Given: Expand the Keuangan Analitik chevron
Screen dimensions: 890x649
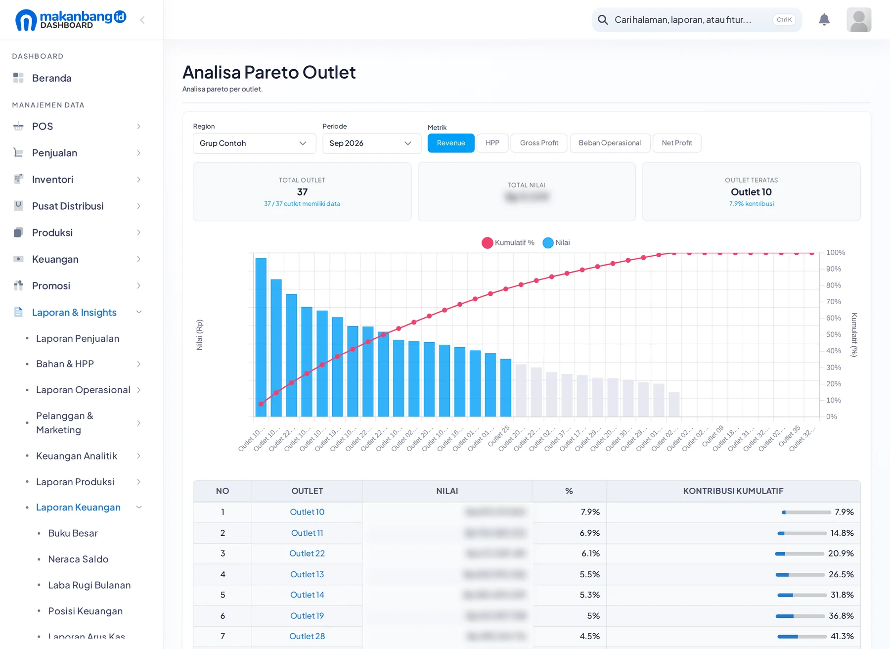Looking at the screenshot, I should pyautogui.click(x=139, y=456).
